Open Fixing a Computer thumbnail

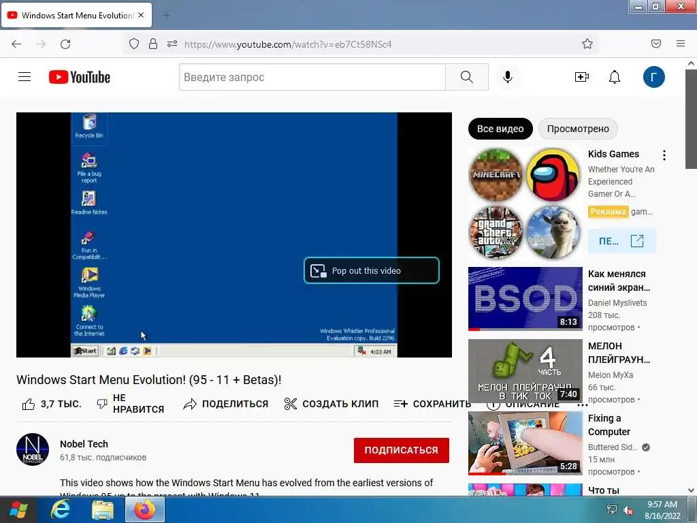tap(525, 443)
